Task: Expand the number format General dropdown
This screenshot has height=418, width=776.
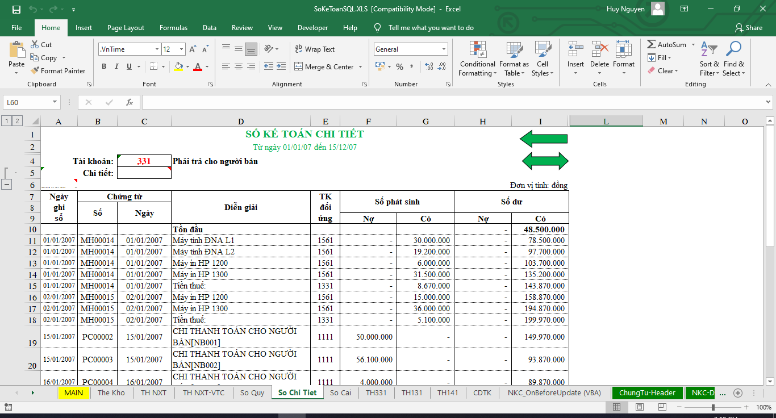Action: pyautogui.click(x=444, y=49)
